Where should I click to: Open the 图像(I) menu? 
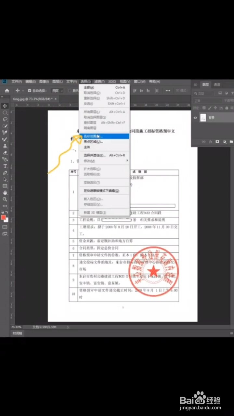point(44,82)
